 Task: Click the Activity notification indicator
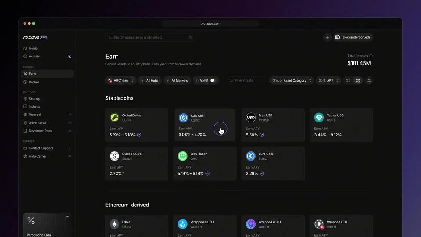pos(70,57)
